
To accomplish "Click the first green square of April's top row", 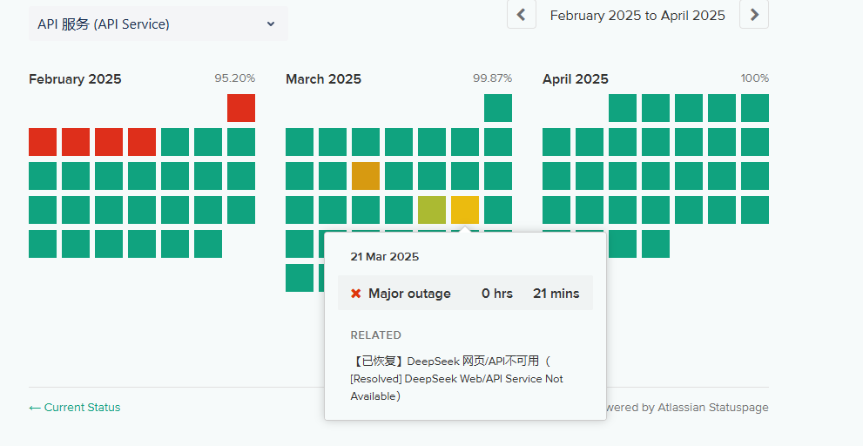I will tap(623, 108).
